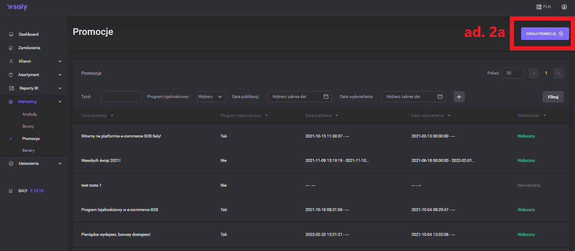Go to next page arrow
This screenshot has width=575, height=251.
(x=559, y=73)
